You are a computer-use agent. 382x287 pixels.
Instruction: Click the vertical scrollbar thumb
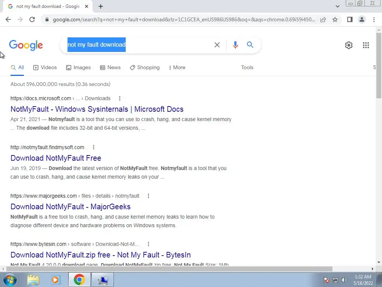click(x=379, y=65)
